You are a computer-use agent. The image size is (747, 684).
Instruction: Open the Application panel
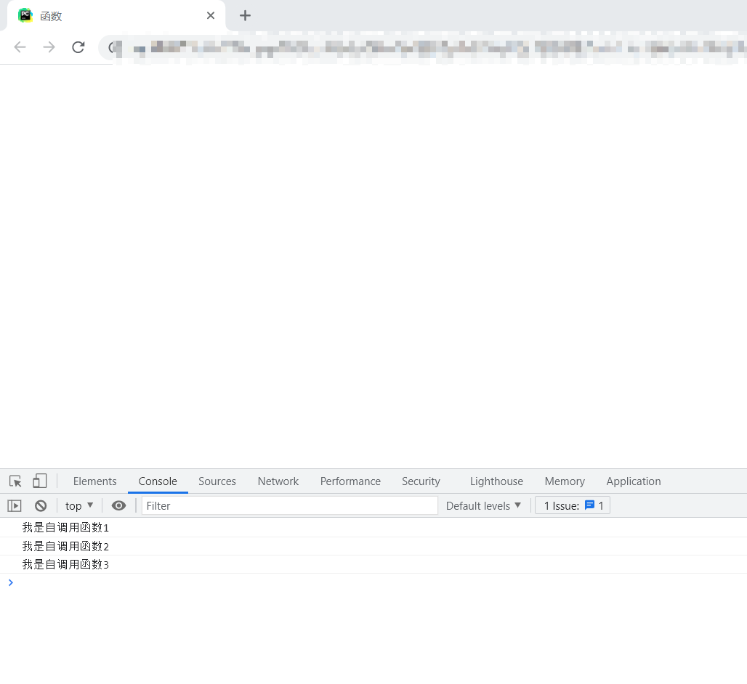634,481
